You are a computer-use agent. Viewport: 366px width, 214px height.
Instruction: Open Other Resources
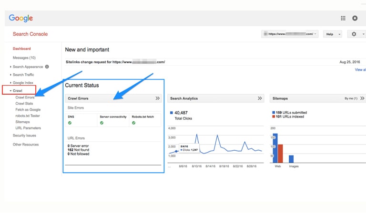click(26, 145)
